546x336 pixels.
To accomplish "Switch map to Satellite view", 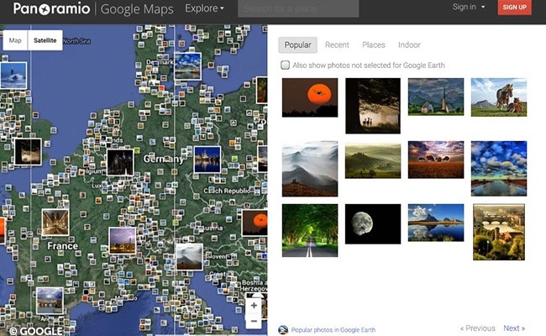I will click(45, 40).
